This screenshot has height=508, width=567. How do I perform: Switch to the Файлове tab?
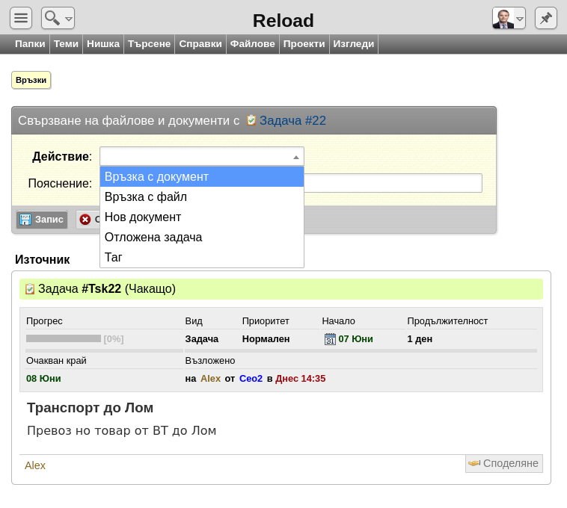click(252, 43)
